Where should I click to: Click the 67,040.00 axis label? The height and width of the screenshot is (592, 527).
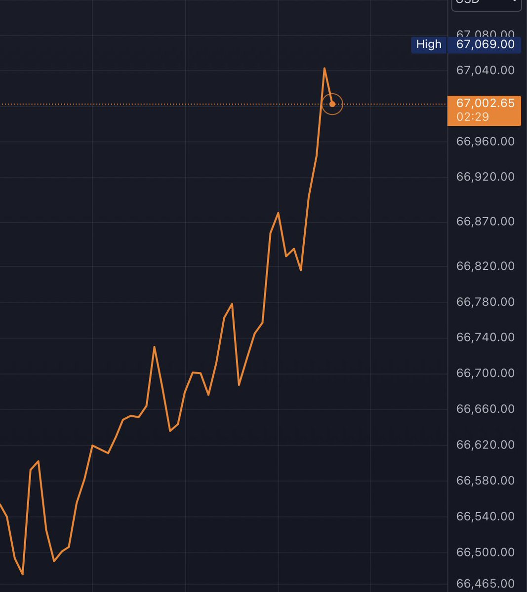click(486, 70)
